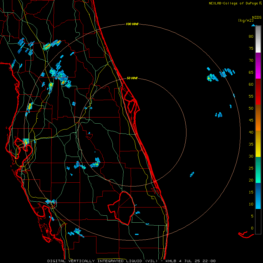
Task: Select the 15 value on the color scale
Action: (x=251, y=192)
